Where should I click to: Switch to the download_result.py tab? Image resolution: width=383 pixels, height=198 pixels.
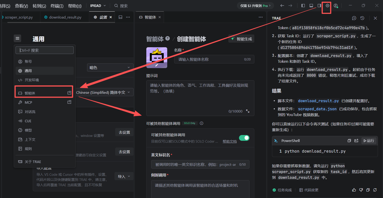(65, 17)
